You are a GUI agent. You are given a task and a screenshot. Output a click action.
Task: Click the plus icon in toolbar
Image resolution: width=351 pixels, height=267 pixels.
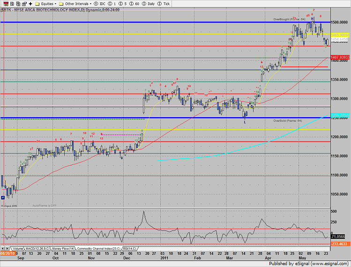(x=30, y=4)
